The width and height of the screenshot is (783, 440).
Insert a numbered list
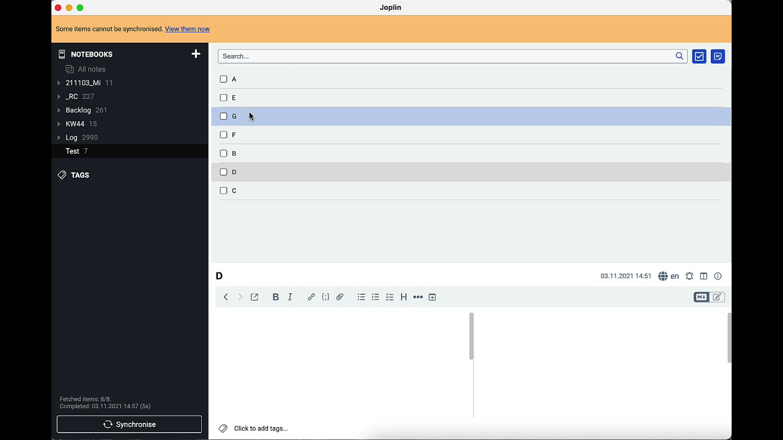[x=376, y=297]
